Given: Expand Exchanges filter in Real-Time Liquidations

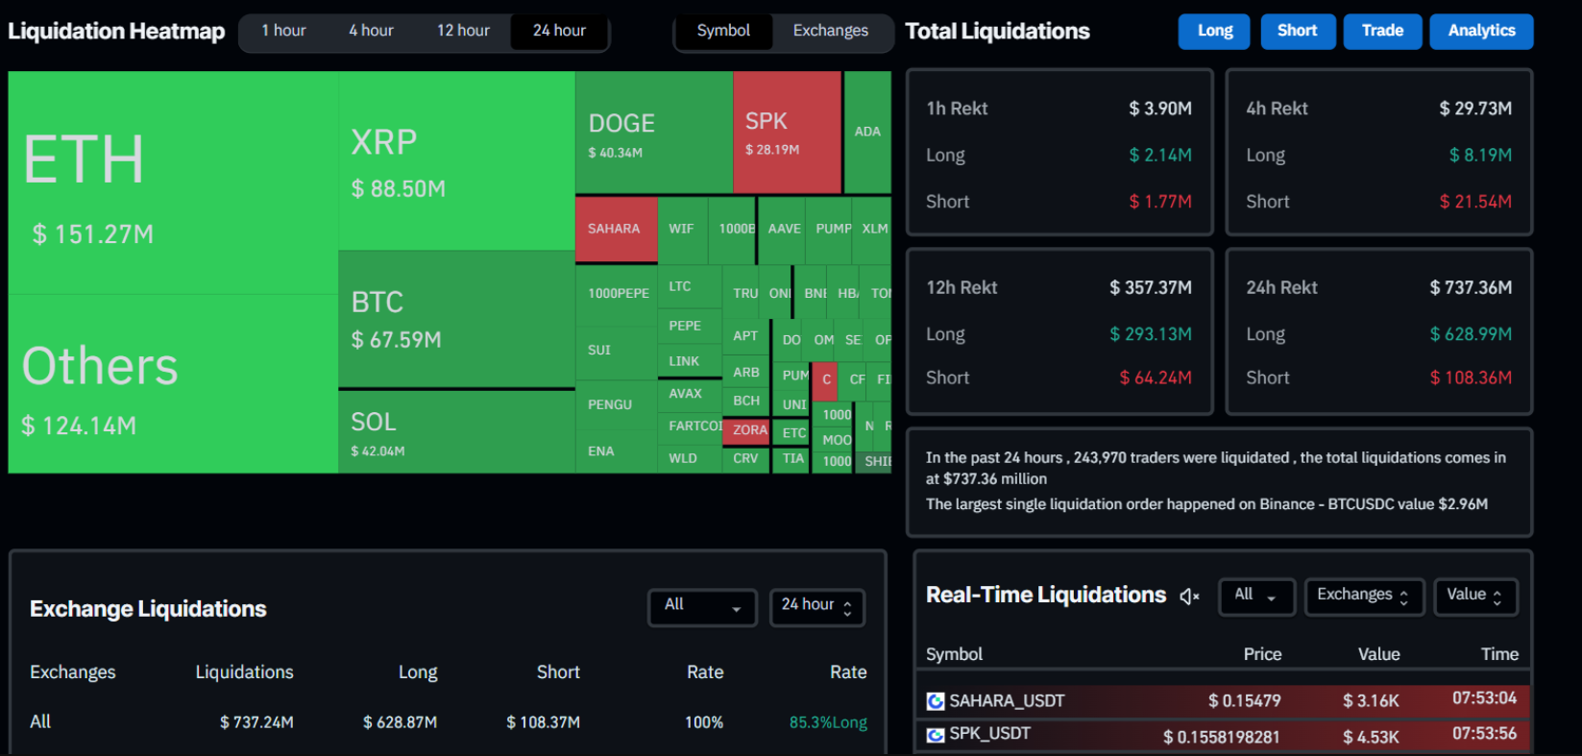Looking at the screenshot, I should click(1362, 596).
